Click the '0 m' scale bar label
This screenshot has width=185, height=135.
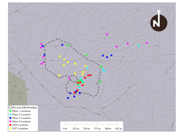65,129
